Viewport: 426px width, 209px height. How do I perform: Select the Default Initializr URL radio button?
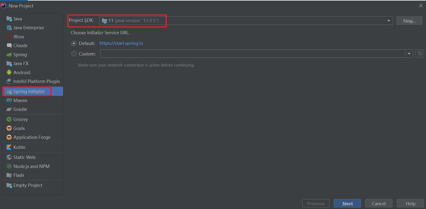click(74, 43)
